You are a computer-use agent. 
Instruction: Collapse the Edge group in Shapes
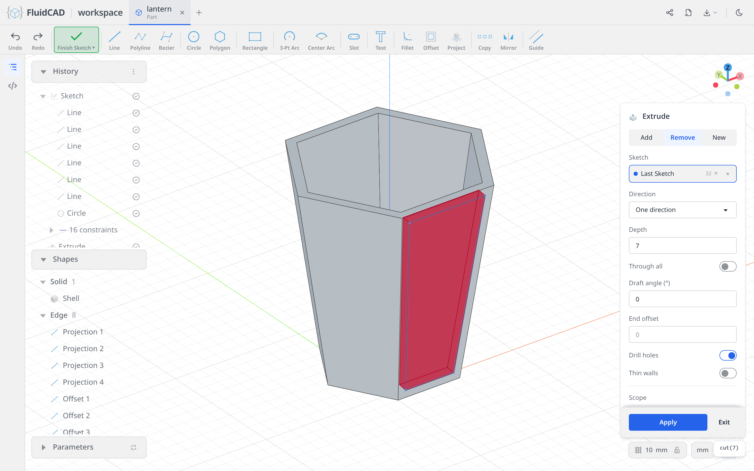click(x=43, y=316)
